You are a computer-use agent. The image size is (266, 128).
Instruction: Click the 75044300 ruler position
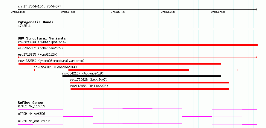pyautogui.click(x=118, y=12)
